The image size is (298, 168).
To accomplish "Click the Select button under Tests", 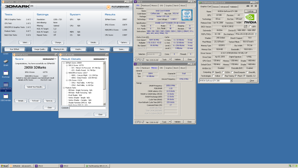I will pos(25,43).
